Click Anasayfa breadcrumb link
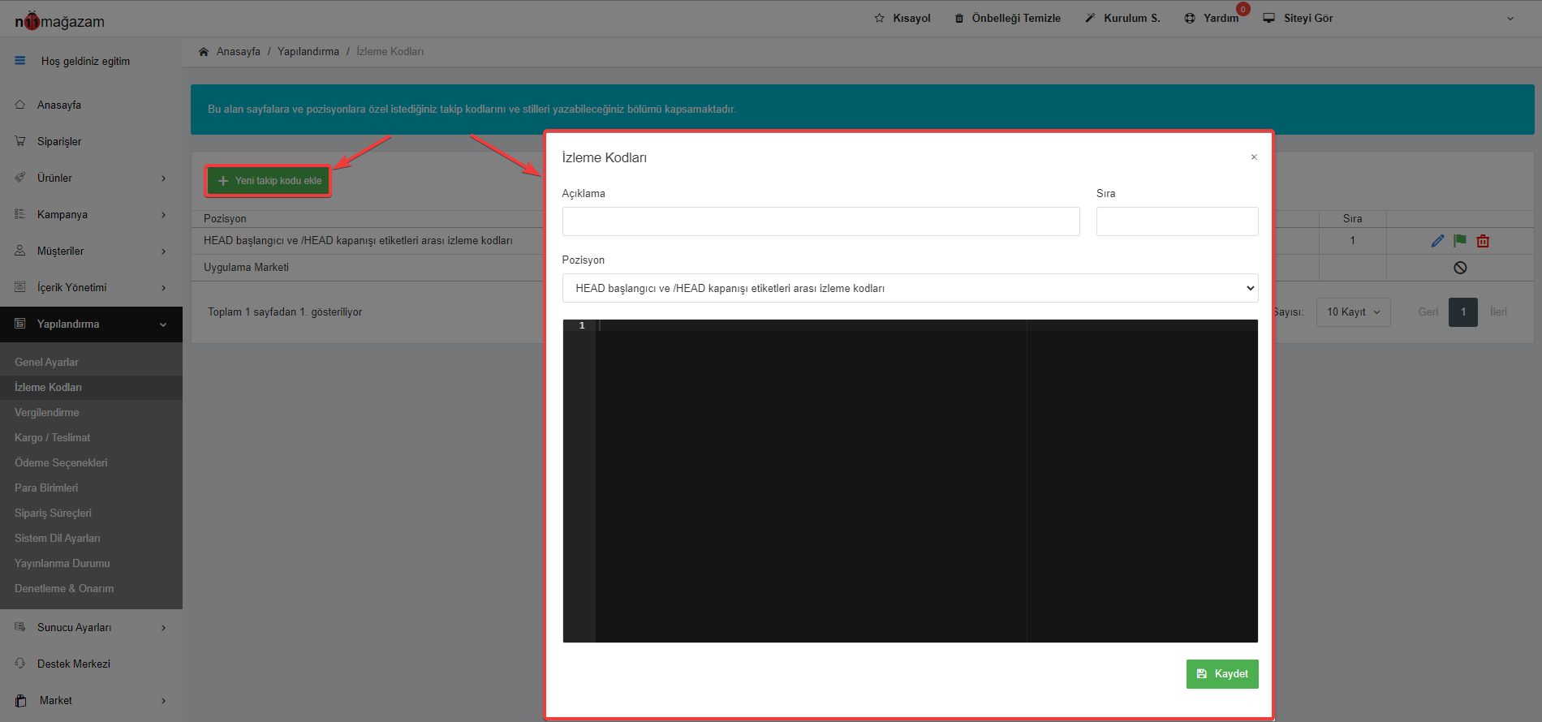Screen dimensions: 1542x722 pos(239,51)
